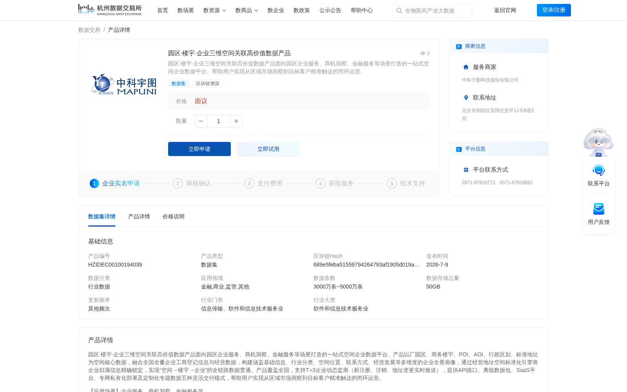Open 用户反馈 feedback icon

(x=599, y=209)
